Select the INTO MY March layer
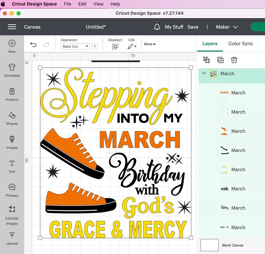Viewport: 265px width, 254px height. pyautogui.click(x=232, y=227)
